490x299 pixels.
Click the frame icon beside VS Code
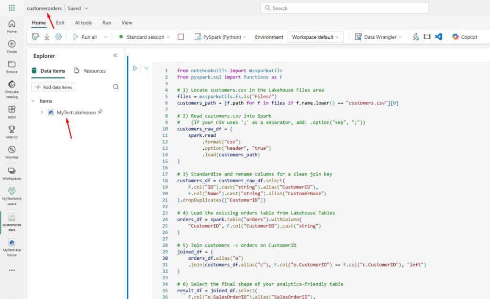pyautogui.click(x=427, y=37)
